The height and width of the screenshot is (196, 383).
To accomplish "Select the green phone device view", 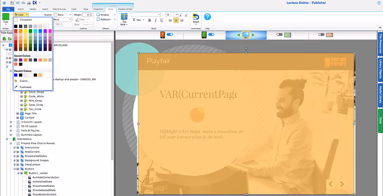I will coord(204,35).
